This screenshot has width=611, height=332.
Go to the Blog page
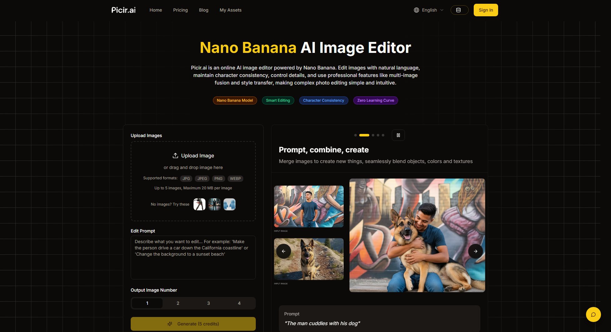[x=204, y=10]
